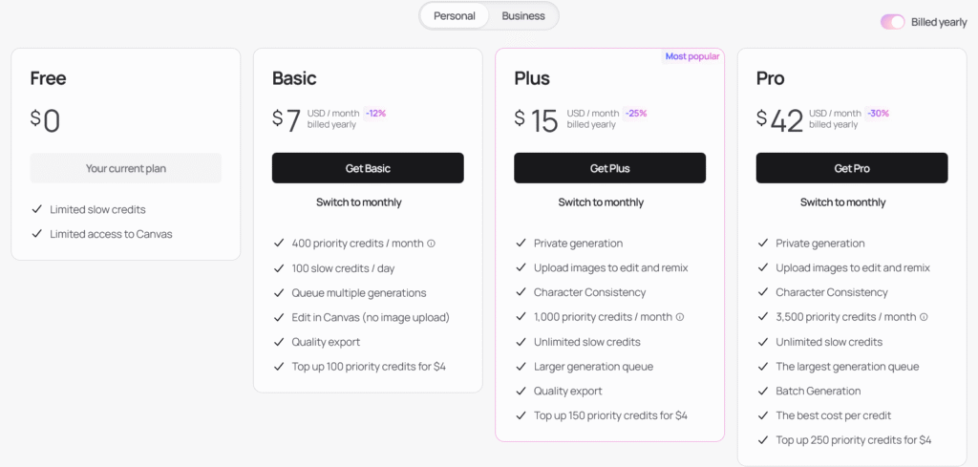The width and height of the screenshot is (978, 467).
Task: Click Your current plan button on Free
Action: click(126, 168)
